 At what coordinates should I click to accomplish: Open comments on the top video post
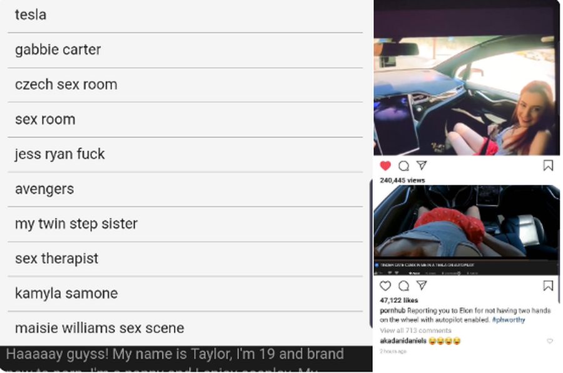pyautogui.click(x=404, y=166)
